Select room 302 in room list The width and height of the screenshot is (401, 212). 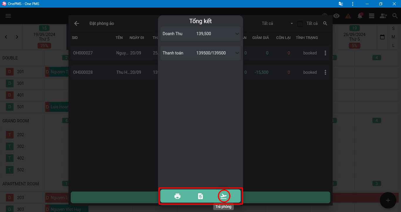[21, 146]
